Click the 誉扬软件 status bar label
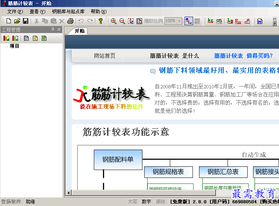The height and width of the screenshot is (206, 279). tap(11, 202)
